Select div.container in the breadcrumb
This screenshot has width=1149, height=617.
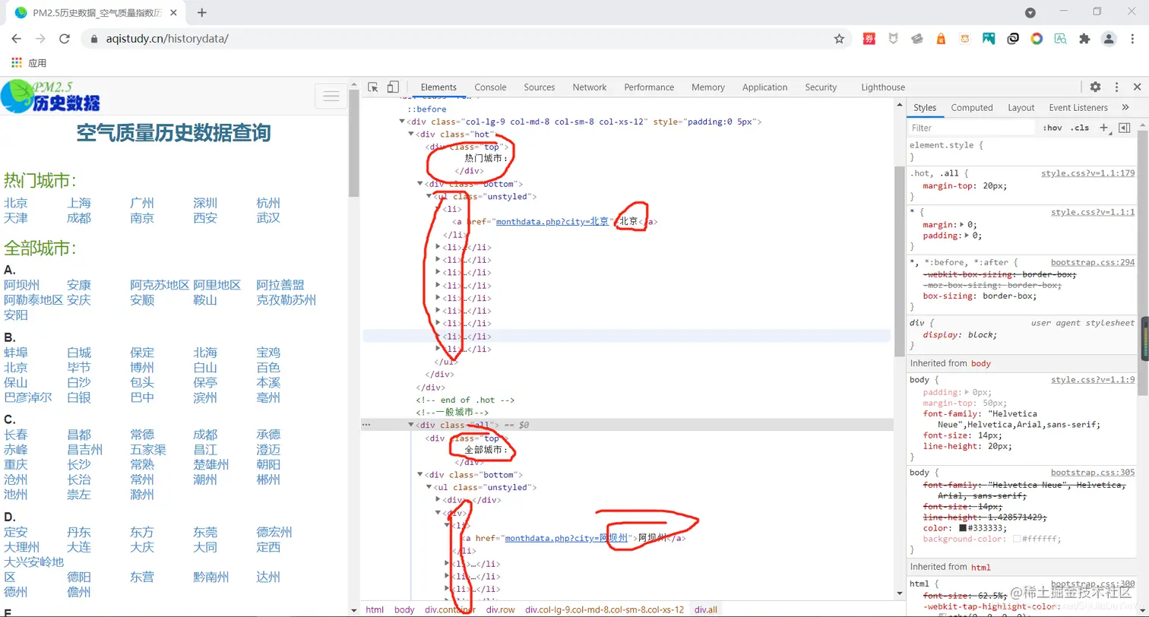[451, 609]
